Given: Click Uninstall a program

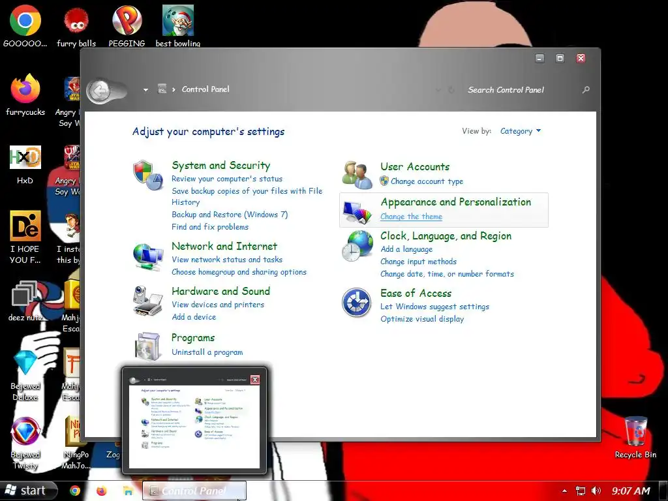Looking at the screenshot, I should (207, 352).
